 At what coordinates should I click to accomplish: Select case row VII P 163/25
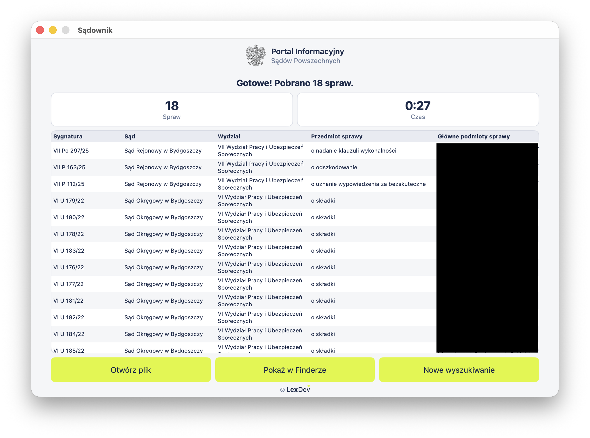[69, 167]
